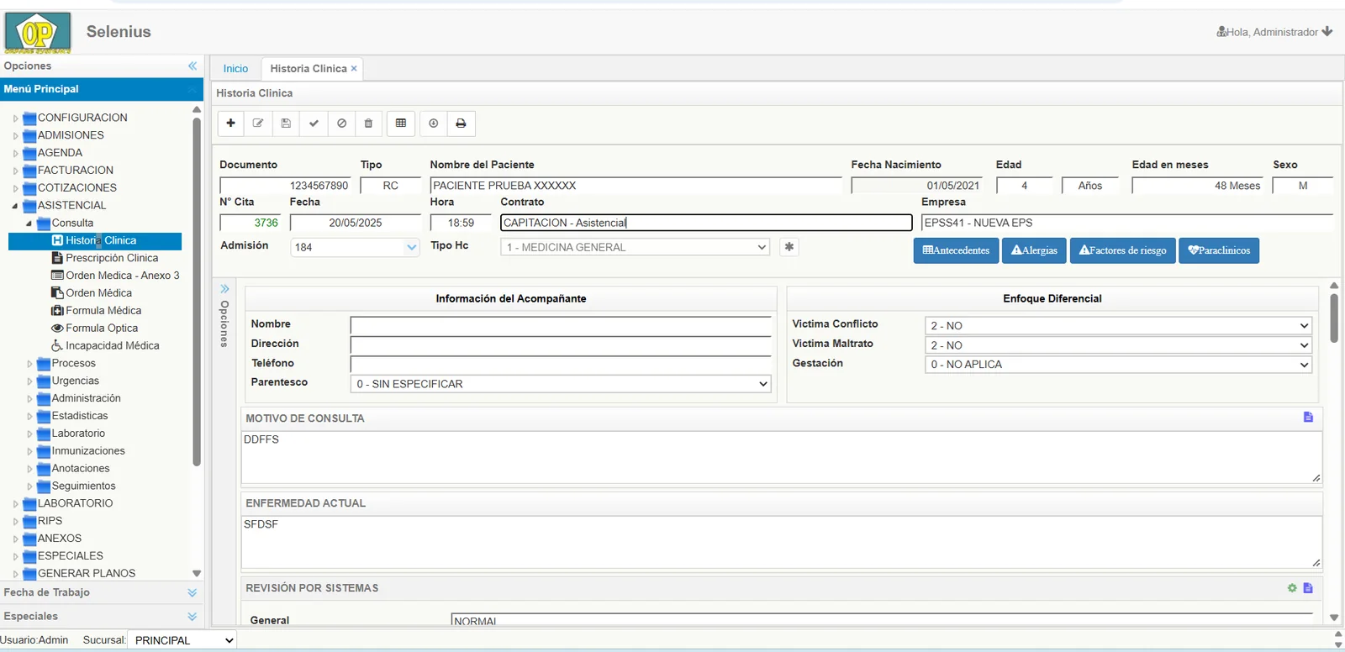Open Incapacidad Médica in the tree
Viewport: 1345px width, 652px height.
[113, 346]
